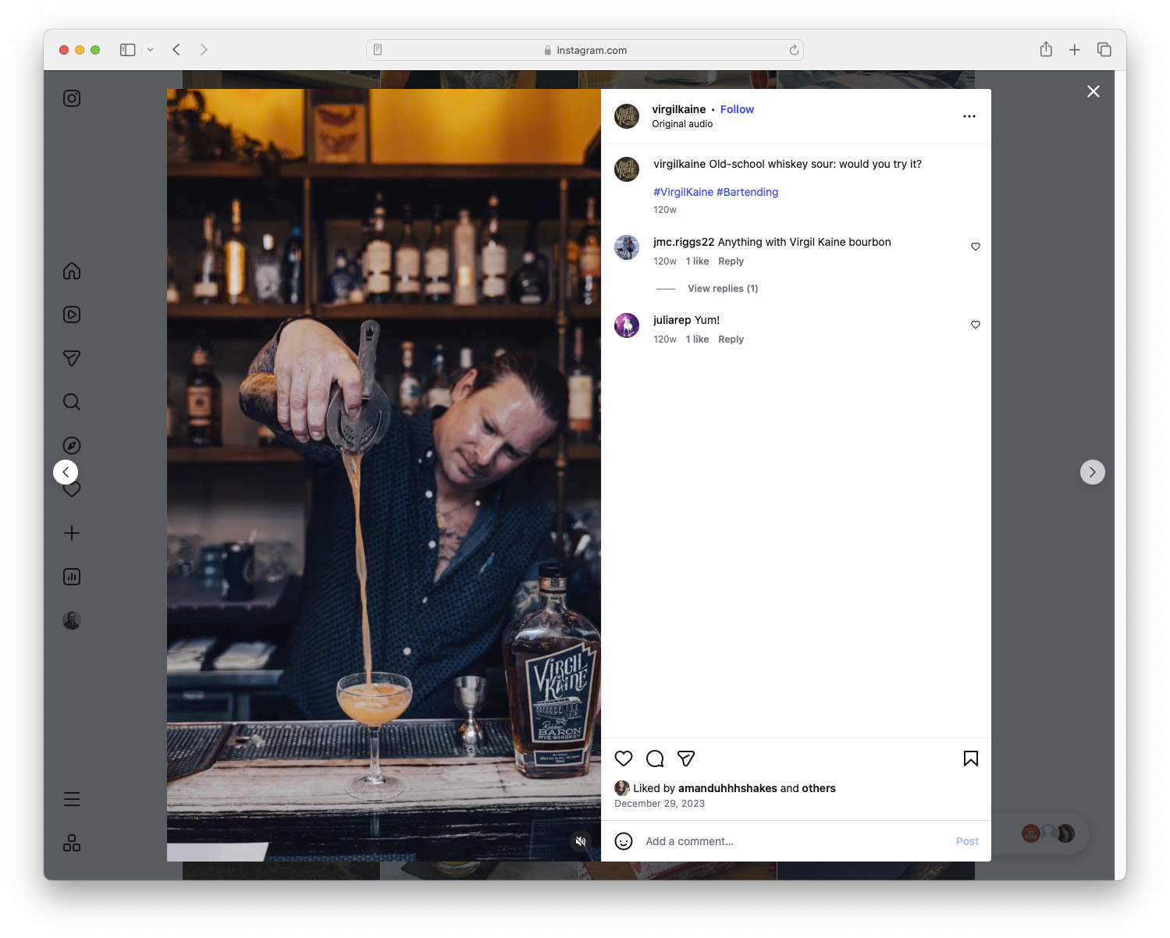Viewport: 1170px width, 938px height.
Task: Open comments with the speech bubble icon
Action: click(654, 759)
